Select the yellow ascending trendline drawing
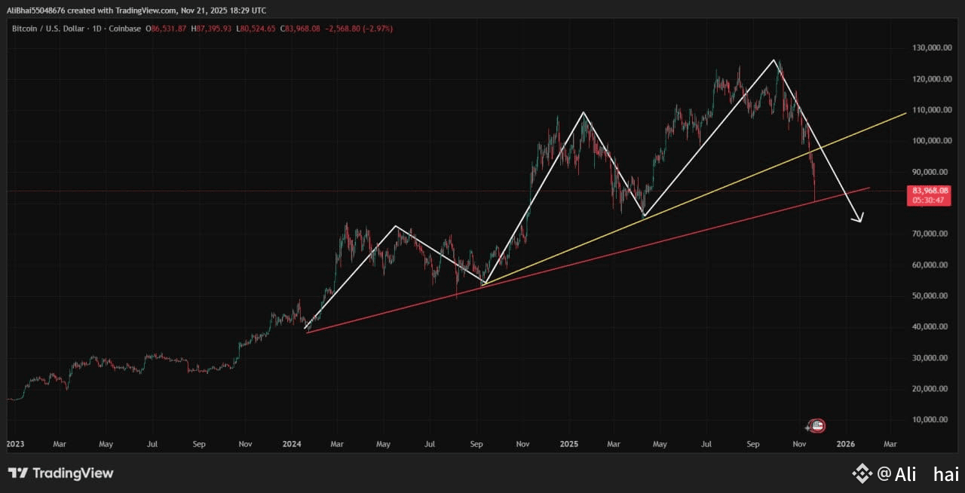Screen dimensions: 965x493 694,199
